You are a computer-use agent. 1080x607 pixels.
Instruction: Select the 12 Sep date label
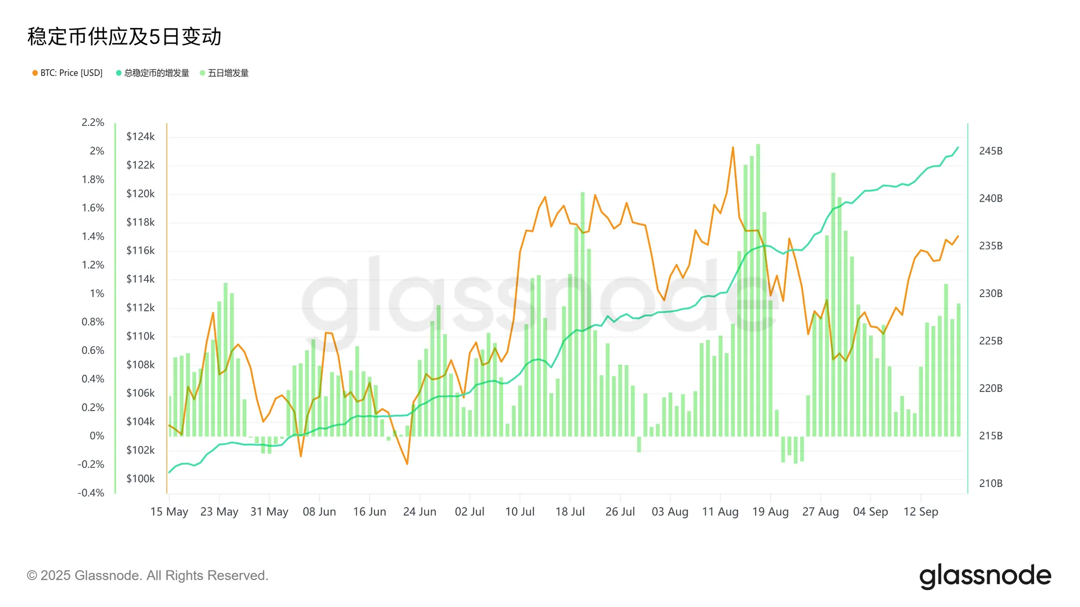[x=920, y=512]
